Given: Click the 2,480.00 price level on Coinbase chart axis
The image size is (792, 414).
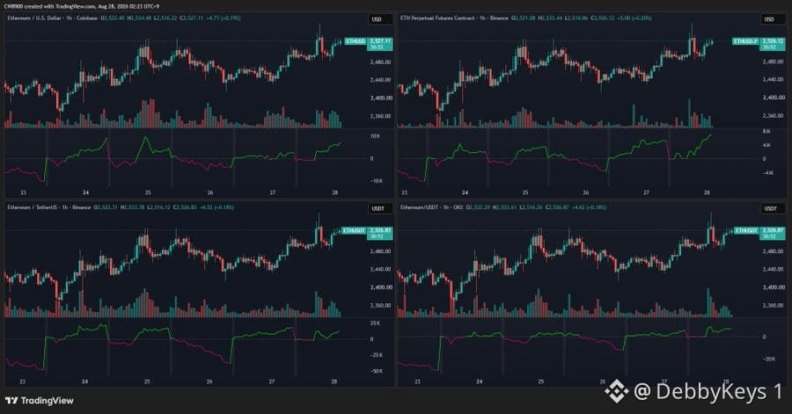Looking at the screenshot, I should point(381,62).
